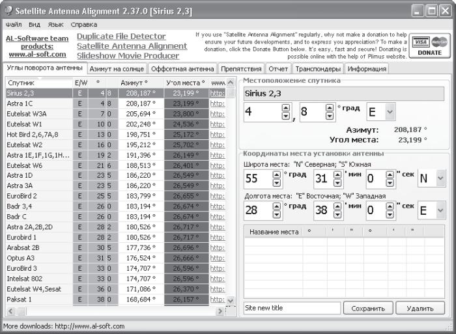Viewport: 456px width, 334px height.
Task: Sort by Спутник column header
Action: click(39, 83)
